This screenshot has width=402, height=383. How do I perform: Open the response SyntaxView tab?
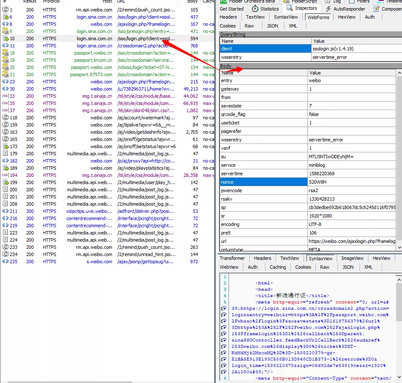[x=321, y=259]
